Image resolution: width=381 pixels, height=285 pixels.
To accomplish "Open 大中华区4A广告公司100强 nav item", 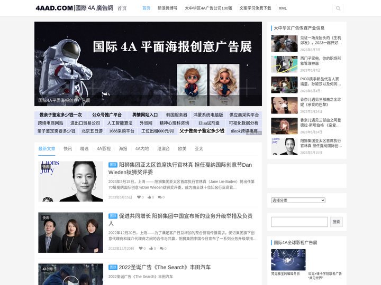I will pos(208,8).
